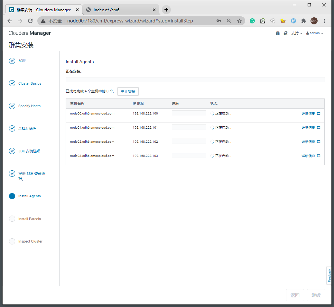The height and width of the screenshot is (307, 334).
Task: Open details popup icon for node01
Action: pos(319,127)
